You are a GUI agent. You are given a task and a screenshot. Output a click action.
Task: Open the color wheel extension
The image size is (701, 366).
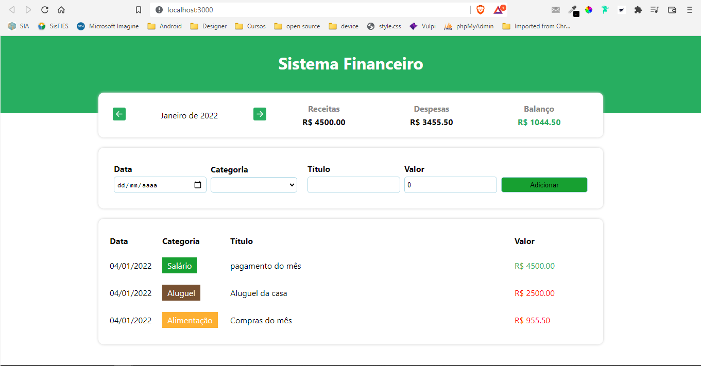pyautogui.click(x=589, y=9)
